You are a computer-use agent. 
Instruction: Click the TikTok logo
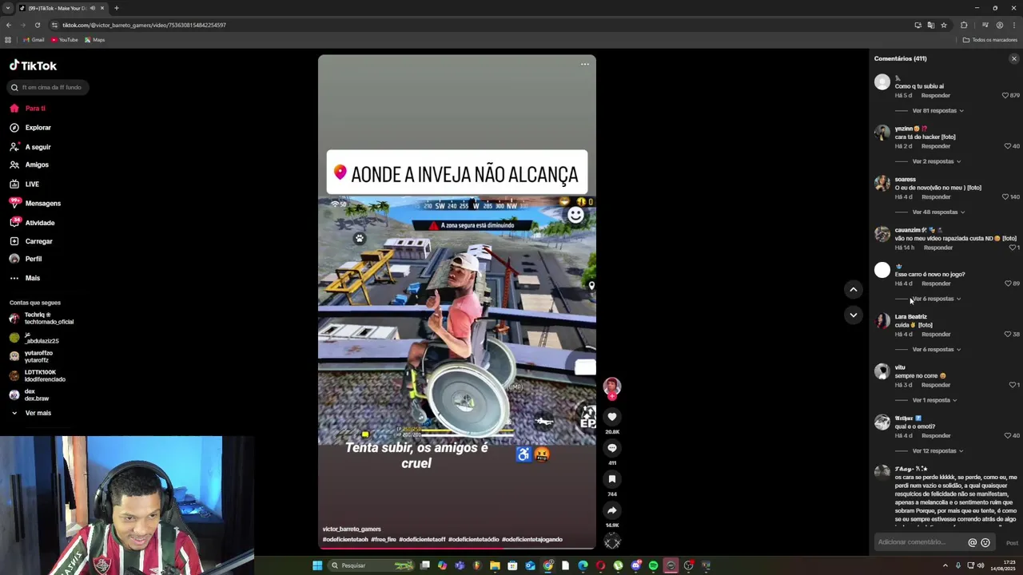[x=34, y=65]
